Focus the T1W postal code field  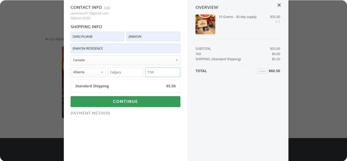pos(163,72)
